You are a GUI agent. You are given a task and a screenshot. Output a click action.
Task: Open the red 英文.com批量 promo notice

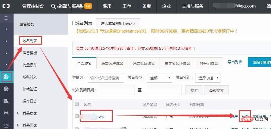click(x=136, y=48)
